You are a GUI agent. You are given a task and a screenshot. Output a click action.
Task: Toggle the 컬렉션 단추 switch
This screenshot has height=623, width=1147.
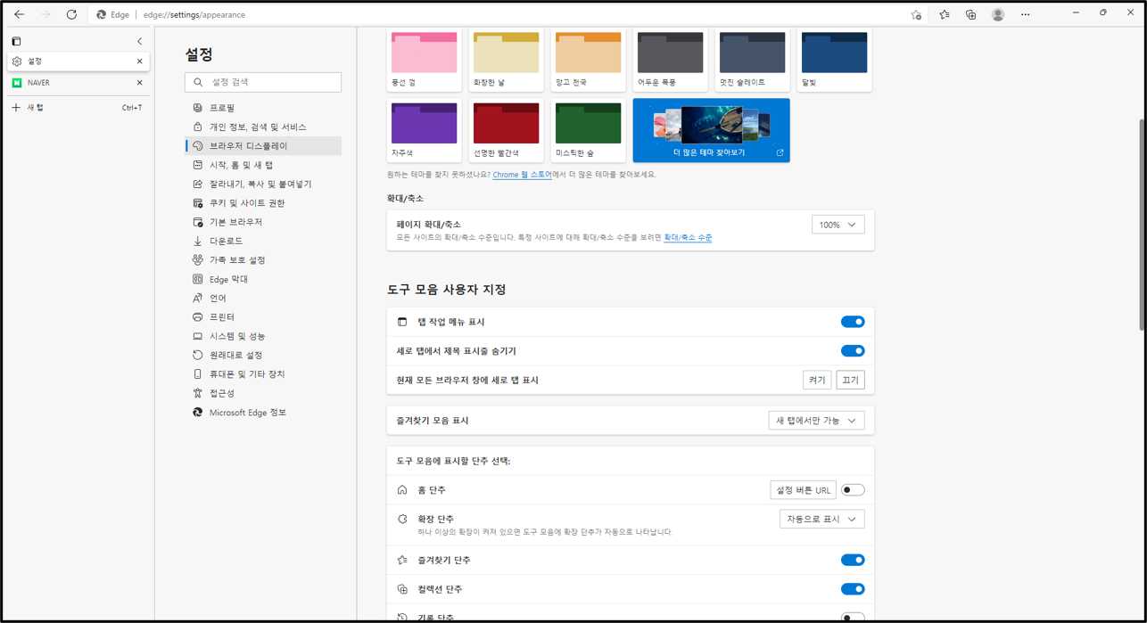[x=853, y=589]
